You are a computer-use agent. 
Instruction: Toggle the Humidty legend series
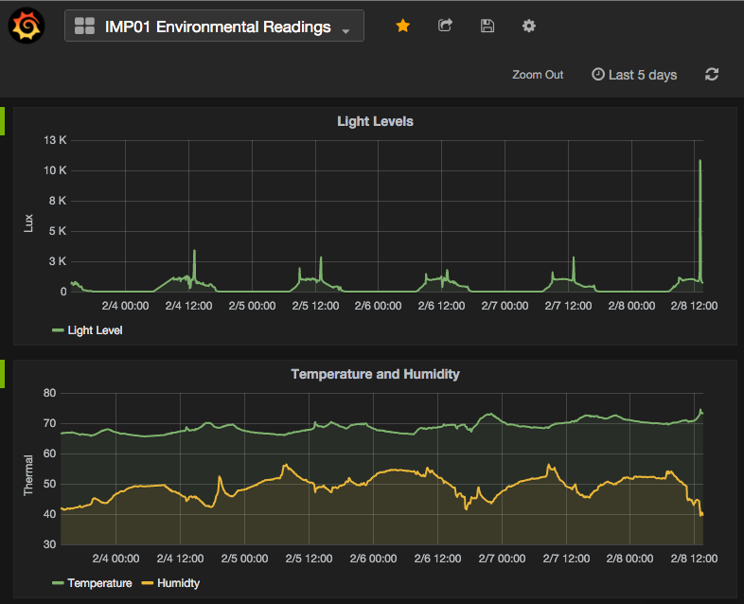pyautogui.click(x=178, y=583)
